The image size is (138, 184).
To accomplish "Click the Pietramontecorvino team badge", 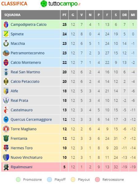I will [6, 53].
